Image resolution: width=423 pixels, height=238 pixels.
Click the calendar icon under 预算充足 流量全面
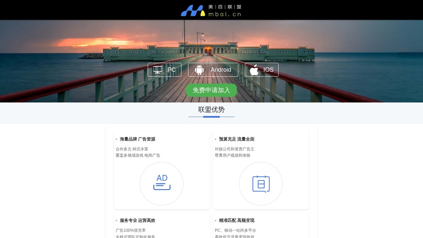(x=261, y=183)
